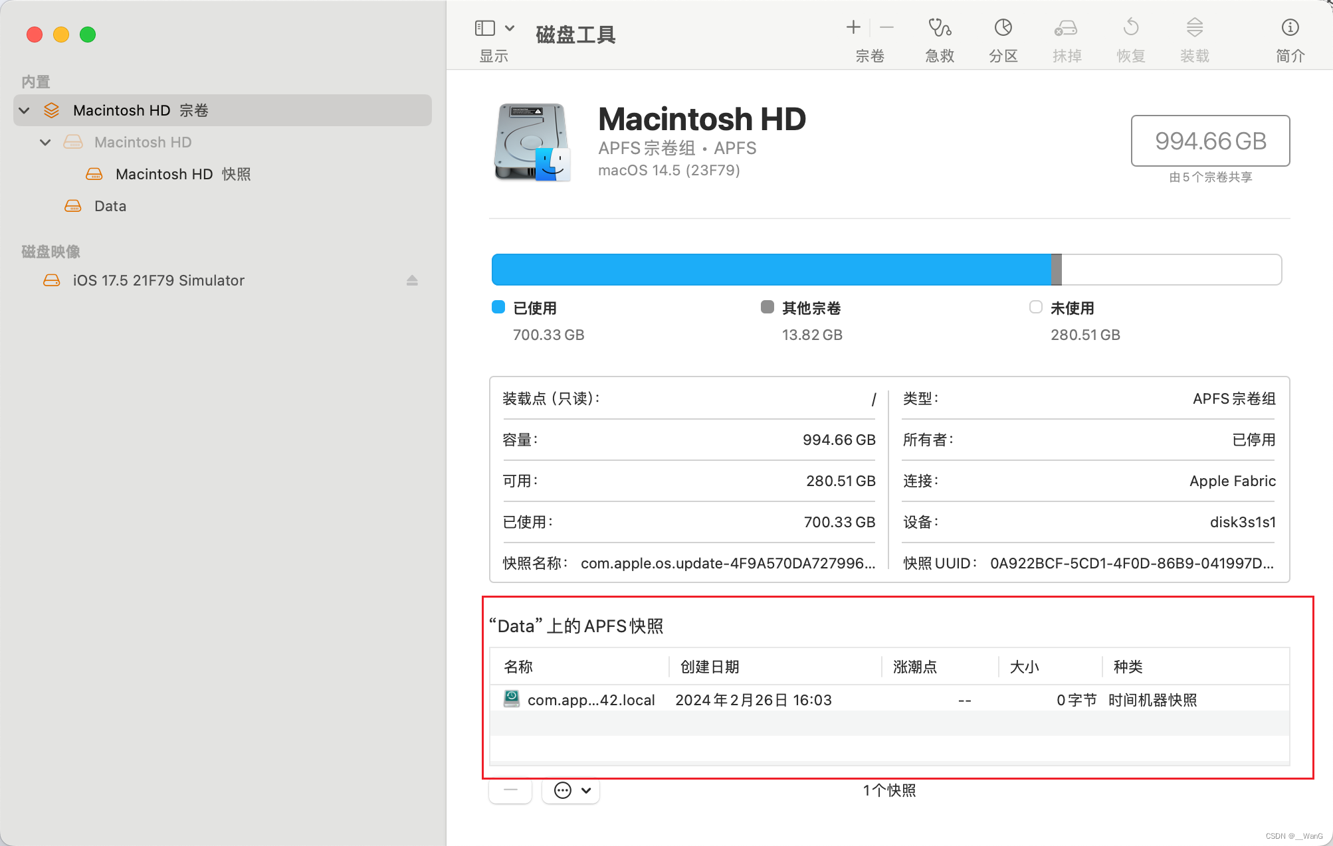Viewport: 1333px width, 846px height.
Task: Click the Mount (装载) toolbar icon
Action: point(1194,29)
